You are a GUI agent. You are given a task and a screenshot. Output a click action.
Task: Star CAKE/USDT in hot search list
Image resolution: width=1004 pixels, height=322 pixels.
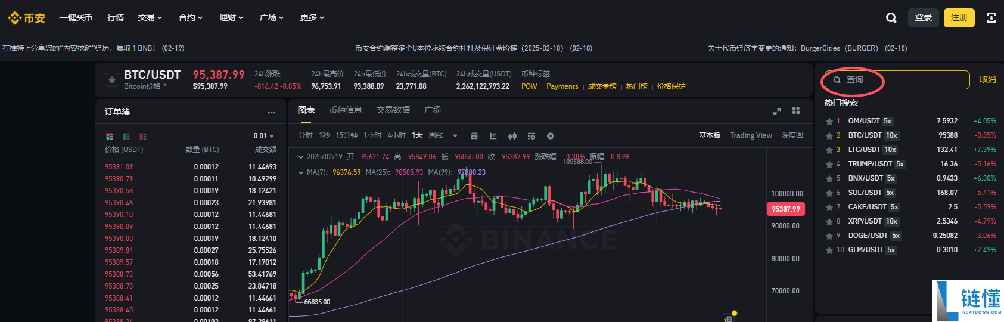(829, 207)
